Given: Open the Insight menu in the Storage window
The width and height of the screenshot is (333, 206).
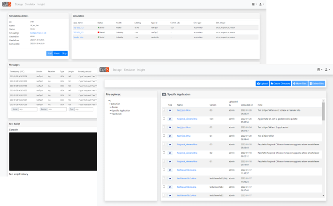Looking at the screenshot, I should (x=141, y=70).
